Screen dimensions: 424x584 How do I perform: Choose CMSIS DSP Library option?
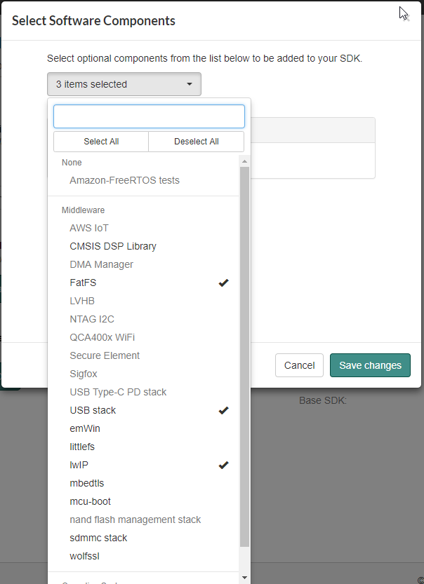[x=113, y=247]
